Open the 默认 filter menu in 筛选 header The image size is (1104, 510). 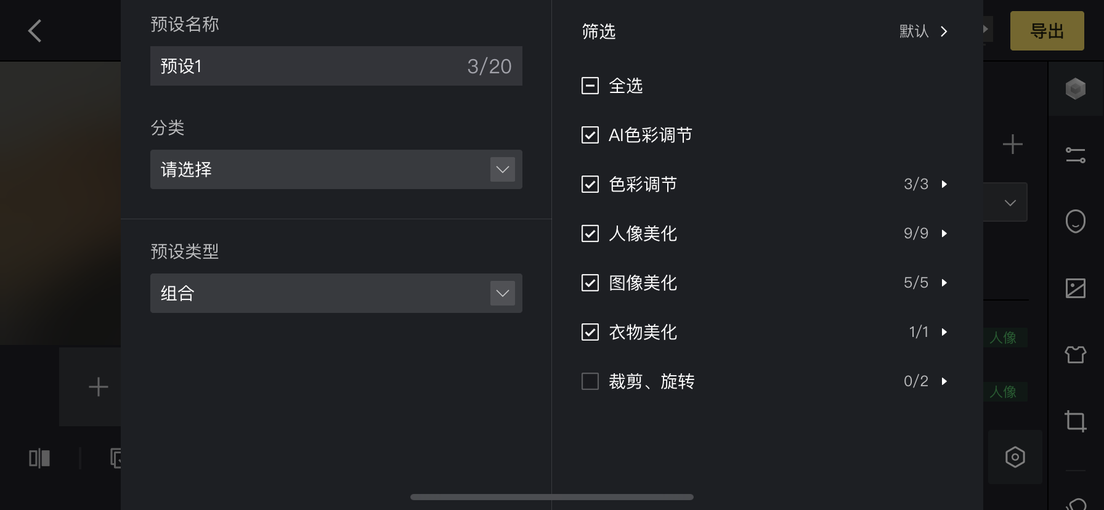coord(922,31)
